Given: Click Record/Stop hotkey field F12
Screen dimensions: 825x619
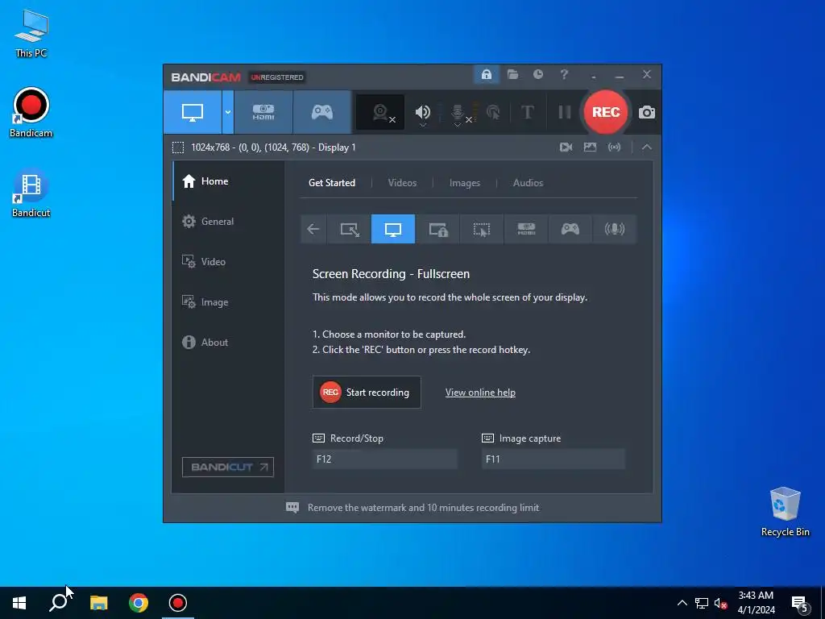Looking at the screenshot, I should pyautogui.click(x=384, y=459).
